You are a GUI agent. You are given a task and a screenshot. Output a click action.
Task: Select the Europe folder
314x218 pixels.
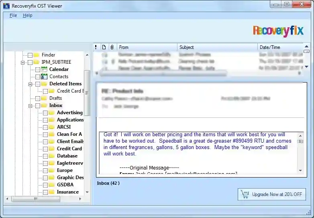[65, 170]
